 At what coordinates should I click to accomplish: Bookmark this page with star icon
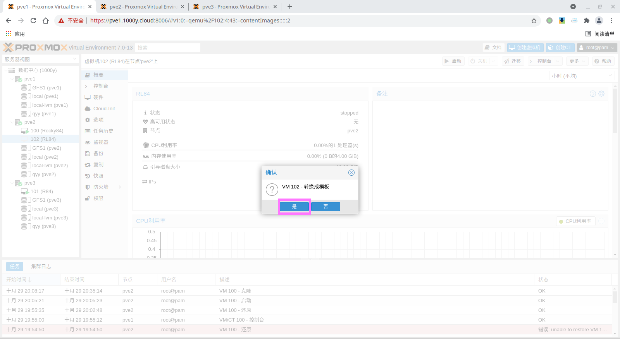[x=534, y=21]
